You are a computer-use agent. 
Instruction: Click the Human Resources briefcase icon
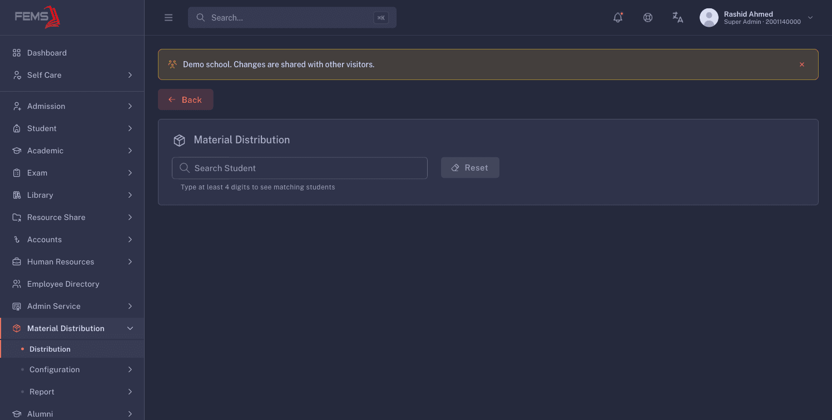(17, 262)
